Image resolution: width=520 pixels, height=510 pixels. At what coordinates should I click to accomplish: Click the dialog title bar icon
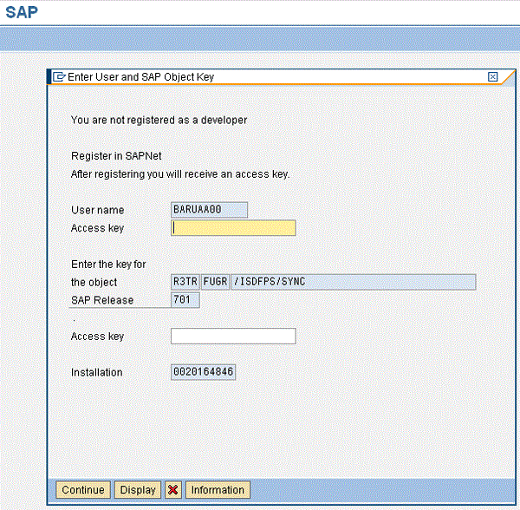click(59, 77)
